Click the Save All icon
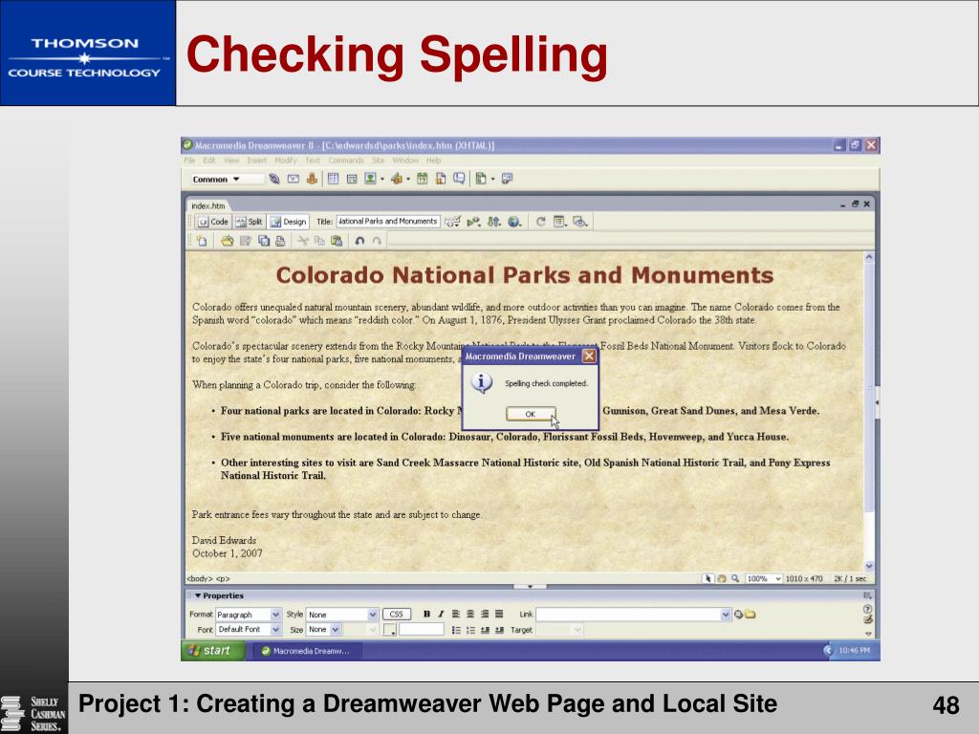 (x=264, y=241)
